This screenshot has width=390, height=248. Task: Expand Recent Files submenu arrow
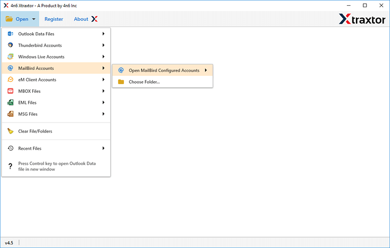pyautogui.click(x=103, y=148)
